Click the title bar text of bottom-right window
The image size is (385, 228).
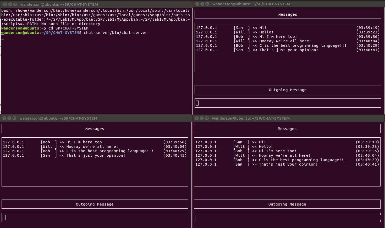[251, 118]
